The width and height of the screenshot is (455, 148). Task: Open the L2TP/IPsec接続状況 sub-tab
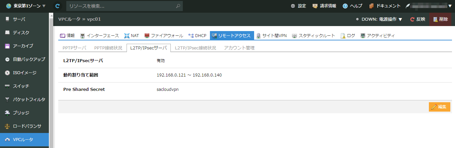[x=195, y=48]
